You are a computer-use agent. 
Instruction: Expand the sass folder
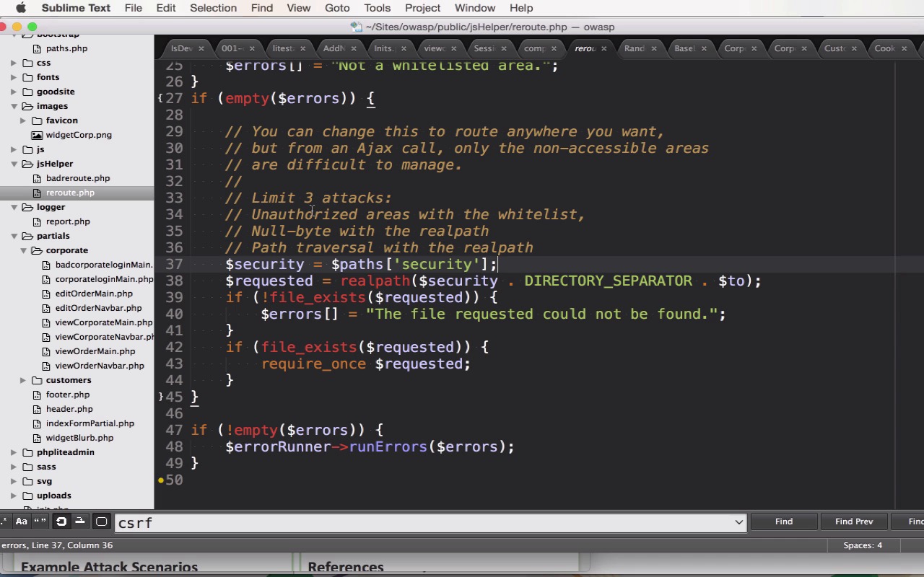pyautogui.click(x=14, y=467)
